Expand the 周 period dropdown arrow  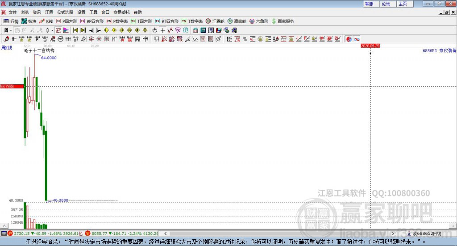[11, 30]
